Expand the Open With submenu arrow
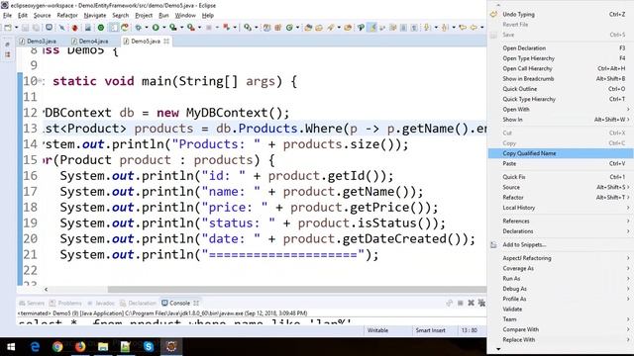This screenshot has height=356, width=634. pyautogui.click(x=628, y=110)
